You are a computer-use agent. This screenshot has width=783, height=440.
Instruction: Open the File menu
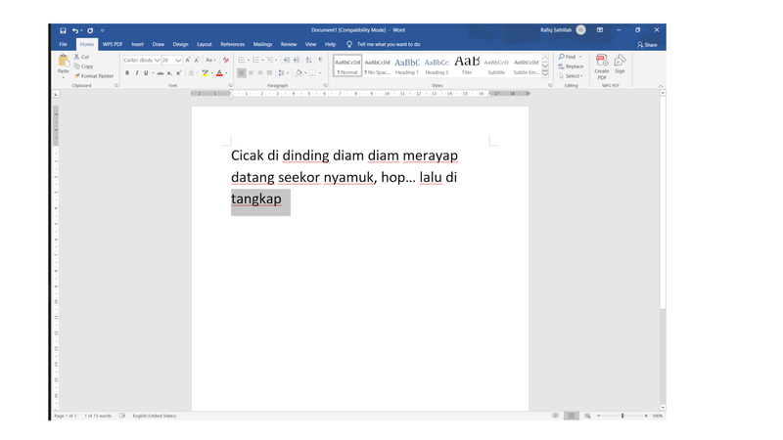tap(63, 44)
